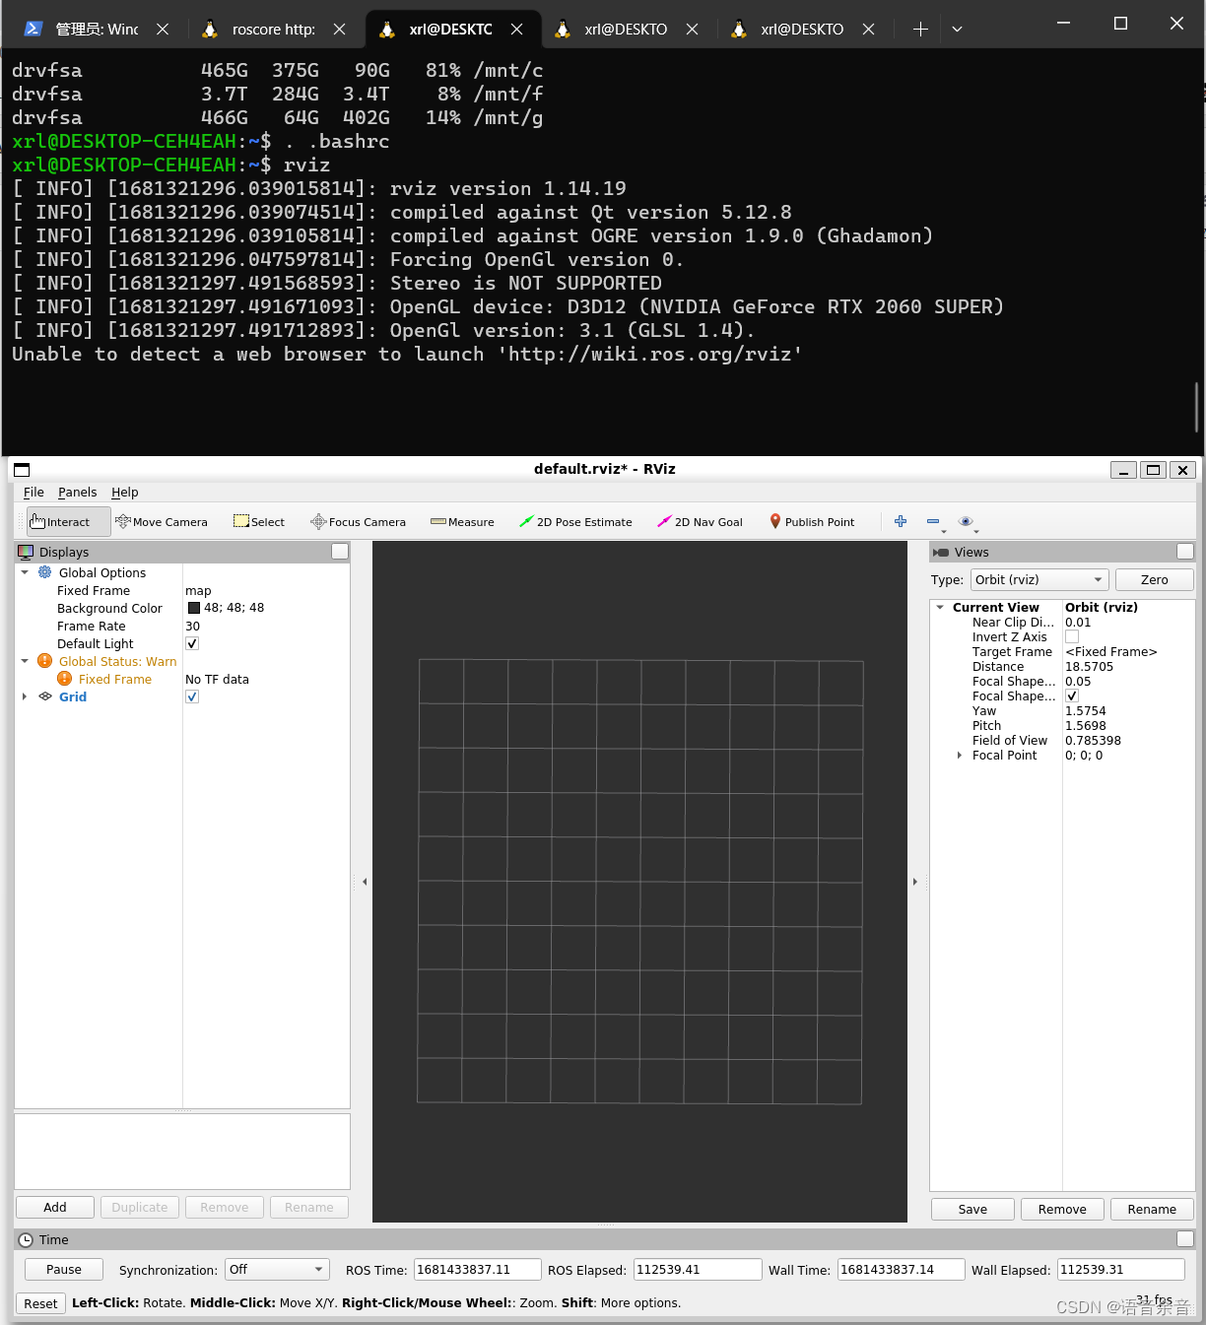Open the Panels menu
This screenshot has width=1206, height=1325.
78,492
